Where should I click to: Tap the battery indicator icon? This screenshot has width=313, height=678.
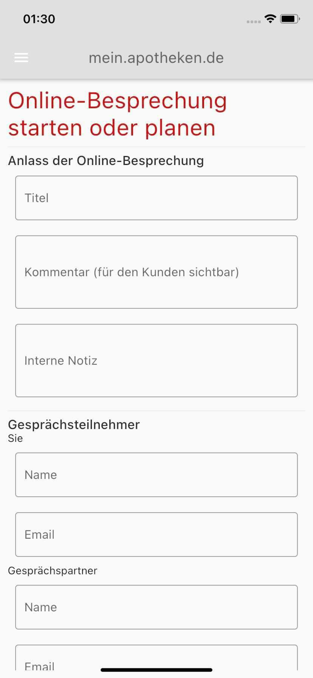[x=290, y=19]
